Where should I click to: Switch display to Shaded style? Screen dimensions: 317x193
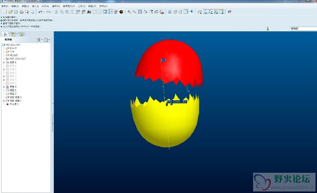(186, 12)
